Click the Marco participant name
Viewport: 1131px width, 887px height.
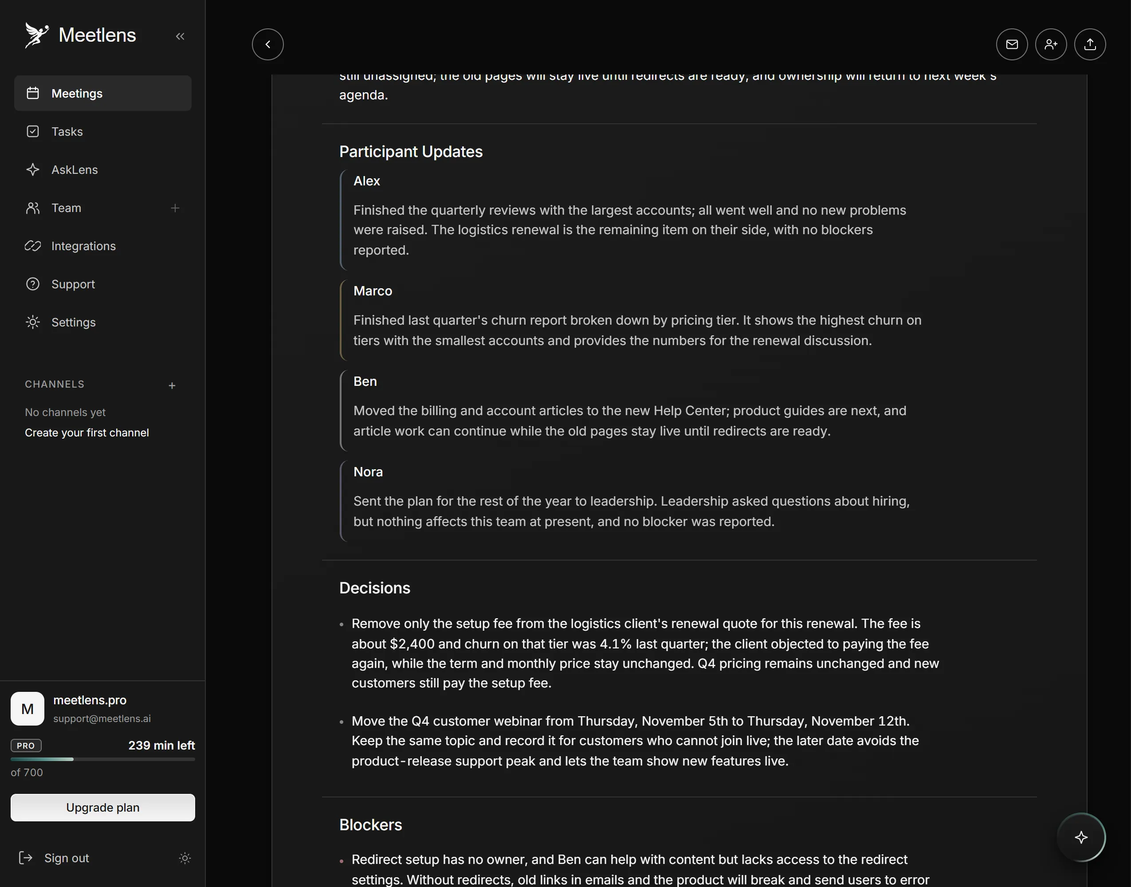tap(373, 291)
